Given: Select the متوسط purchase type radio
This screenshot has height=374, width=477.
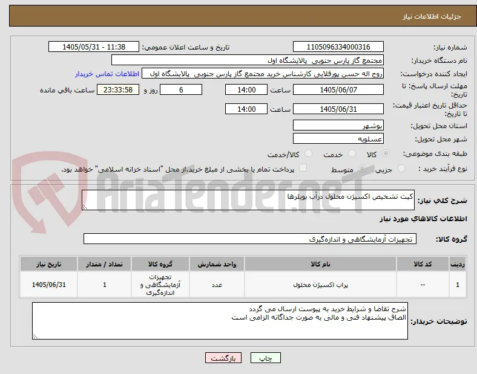Looking at the screenshot, I should [x=362, y=169].
